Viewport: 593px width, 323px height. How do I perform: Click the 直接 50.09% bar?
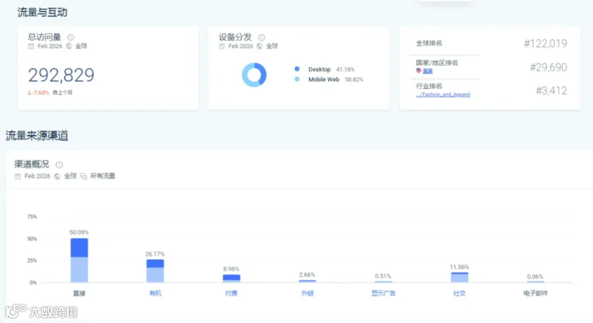[79, 260]
